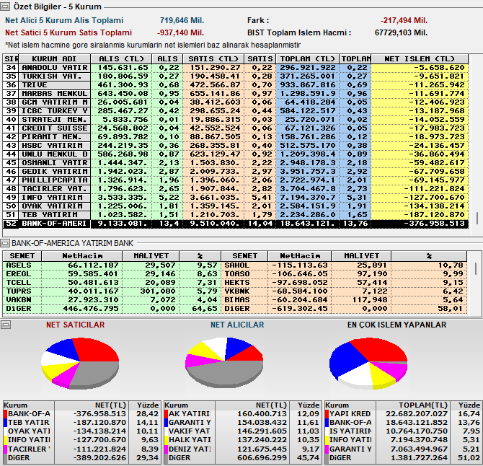Select TACIRLER row in net sellers legend
This screenshot has width=483, height=466.
[81, 449]
